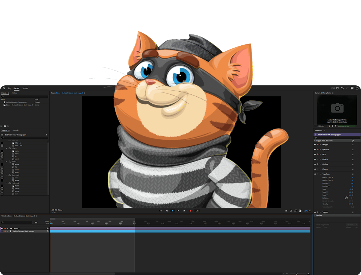Click the timeline zoom slider handle
361x275 pixels.
[x=296, y=274]
